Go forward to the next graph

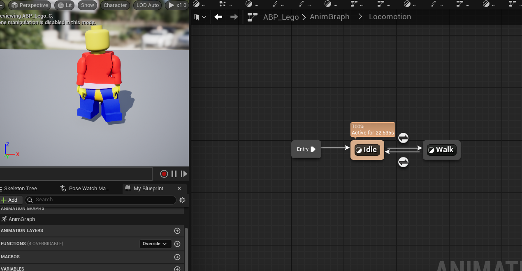(234, 17)
